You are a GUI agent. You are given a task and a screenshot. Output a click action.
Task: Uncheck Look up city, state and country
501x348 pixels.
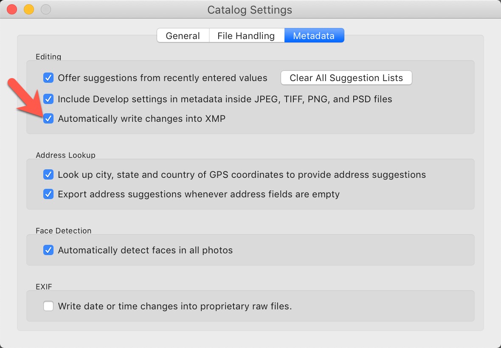pyautogui.click(x=48, y=174)
